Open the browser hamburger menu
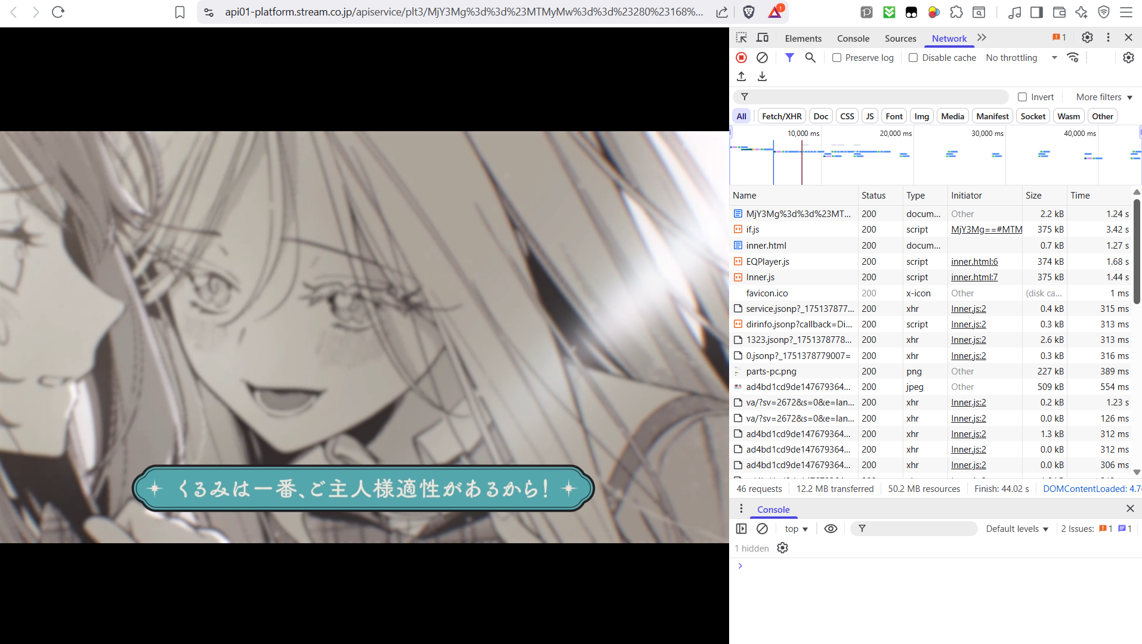The height and width of the screenshot is (644, 1142). (x=1126, y=12)
